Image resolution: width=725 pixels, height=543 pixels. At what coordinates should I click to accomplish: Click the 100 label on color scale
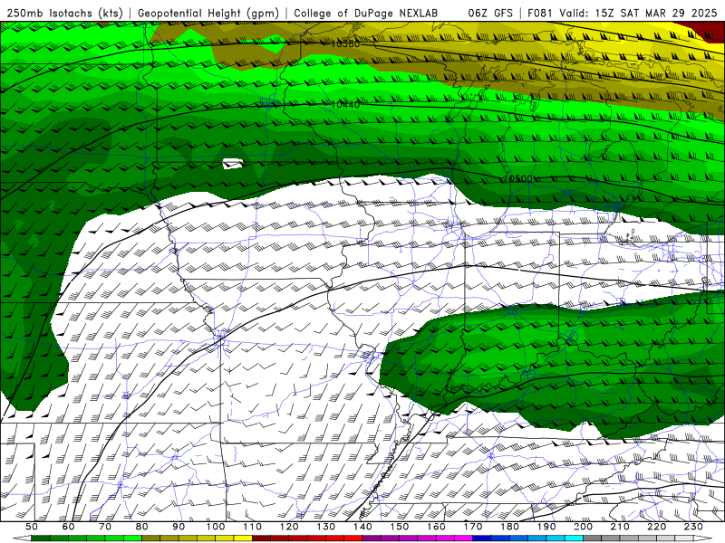[216, 527]
